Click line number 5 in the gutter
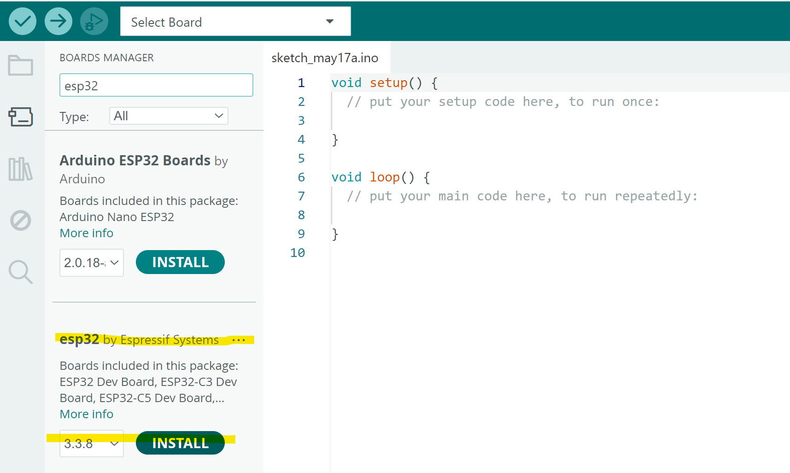Viewport: 790px width, 473px height. (301, 158)
